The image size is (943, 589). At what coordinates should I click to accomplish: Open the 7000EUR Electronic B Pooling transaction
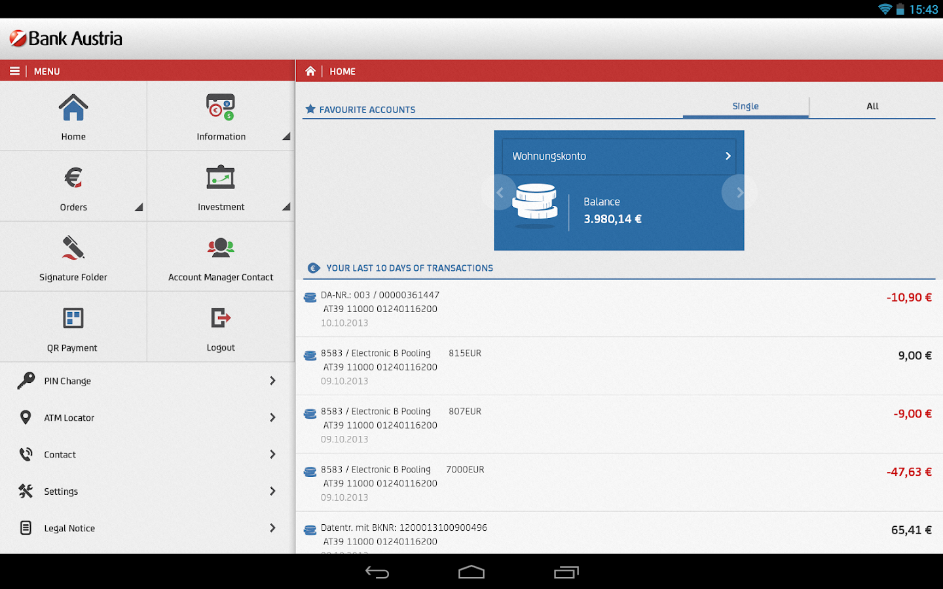coord(619,483)
